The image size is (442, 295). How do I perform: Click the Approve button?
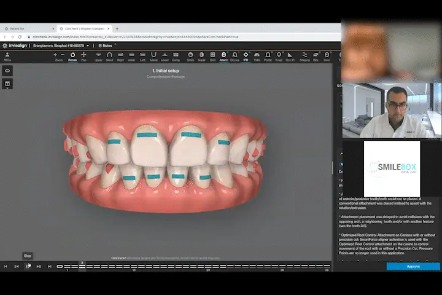413,267
